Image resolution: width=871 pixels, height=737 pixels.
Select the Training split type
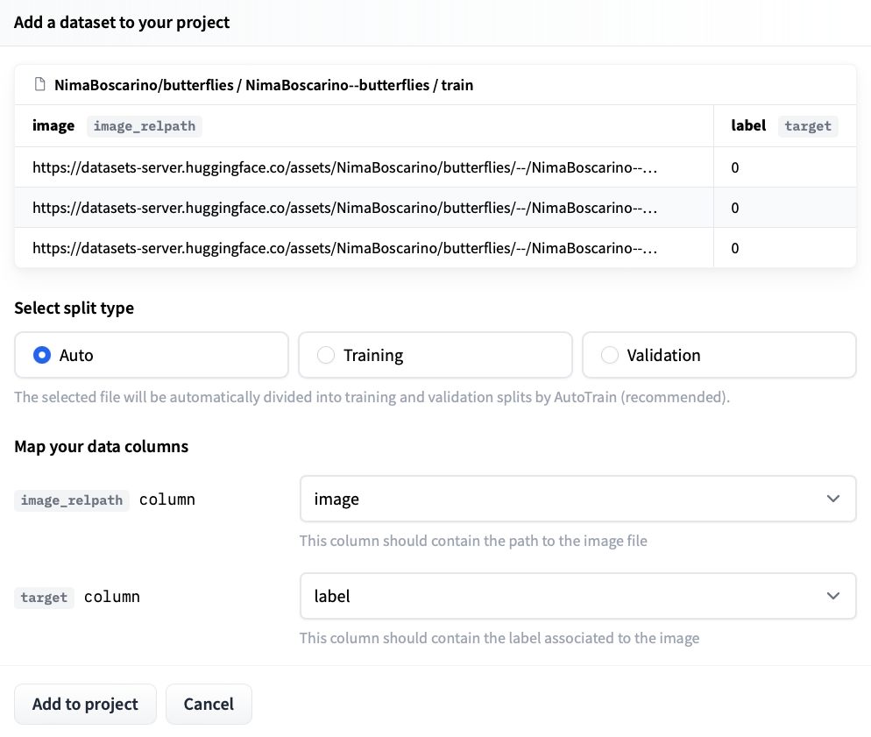tap(325, 355)
